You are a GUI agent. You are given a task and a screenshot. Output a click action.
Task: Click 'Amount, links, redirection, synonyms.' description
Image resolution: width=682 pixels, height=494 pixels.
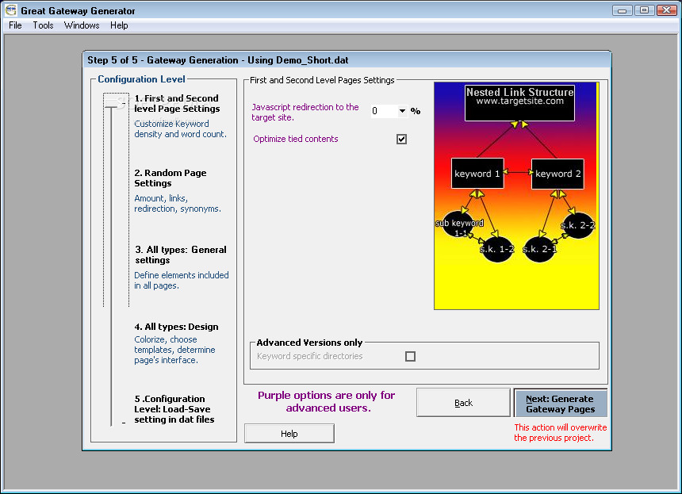click(178, 204)
